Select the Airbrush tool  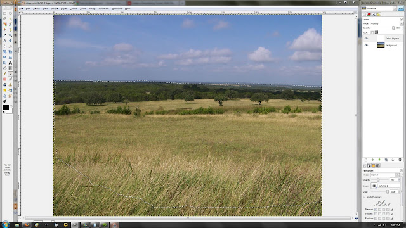10,79
